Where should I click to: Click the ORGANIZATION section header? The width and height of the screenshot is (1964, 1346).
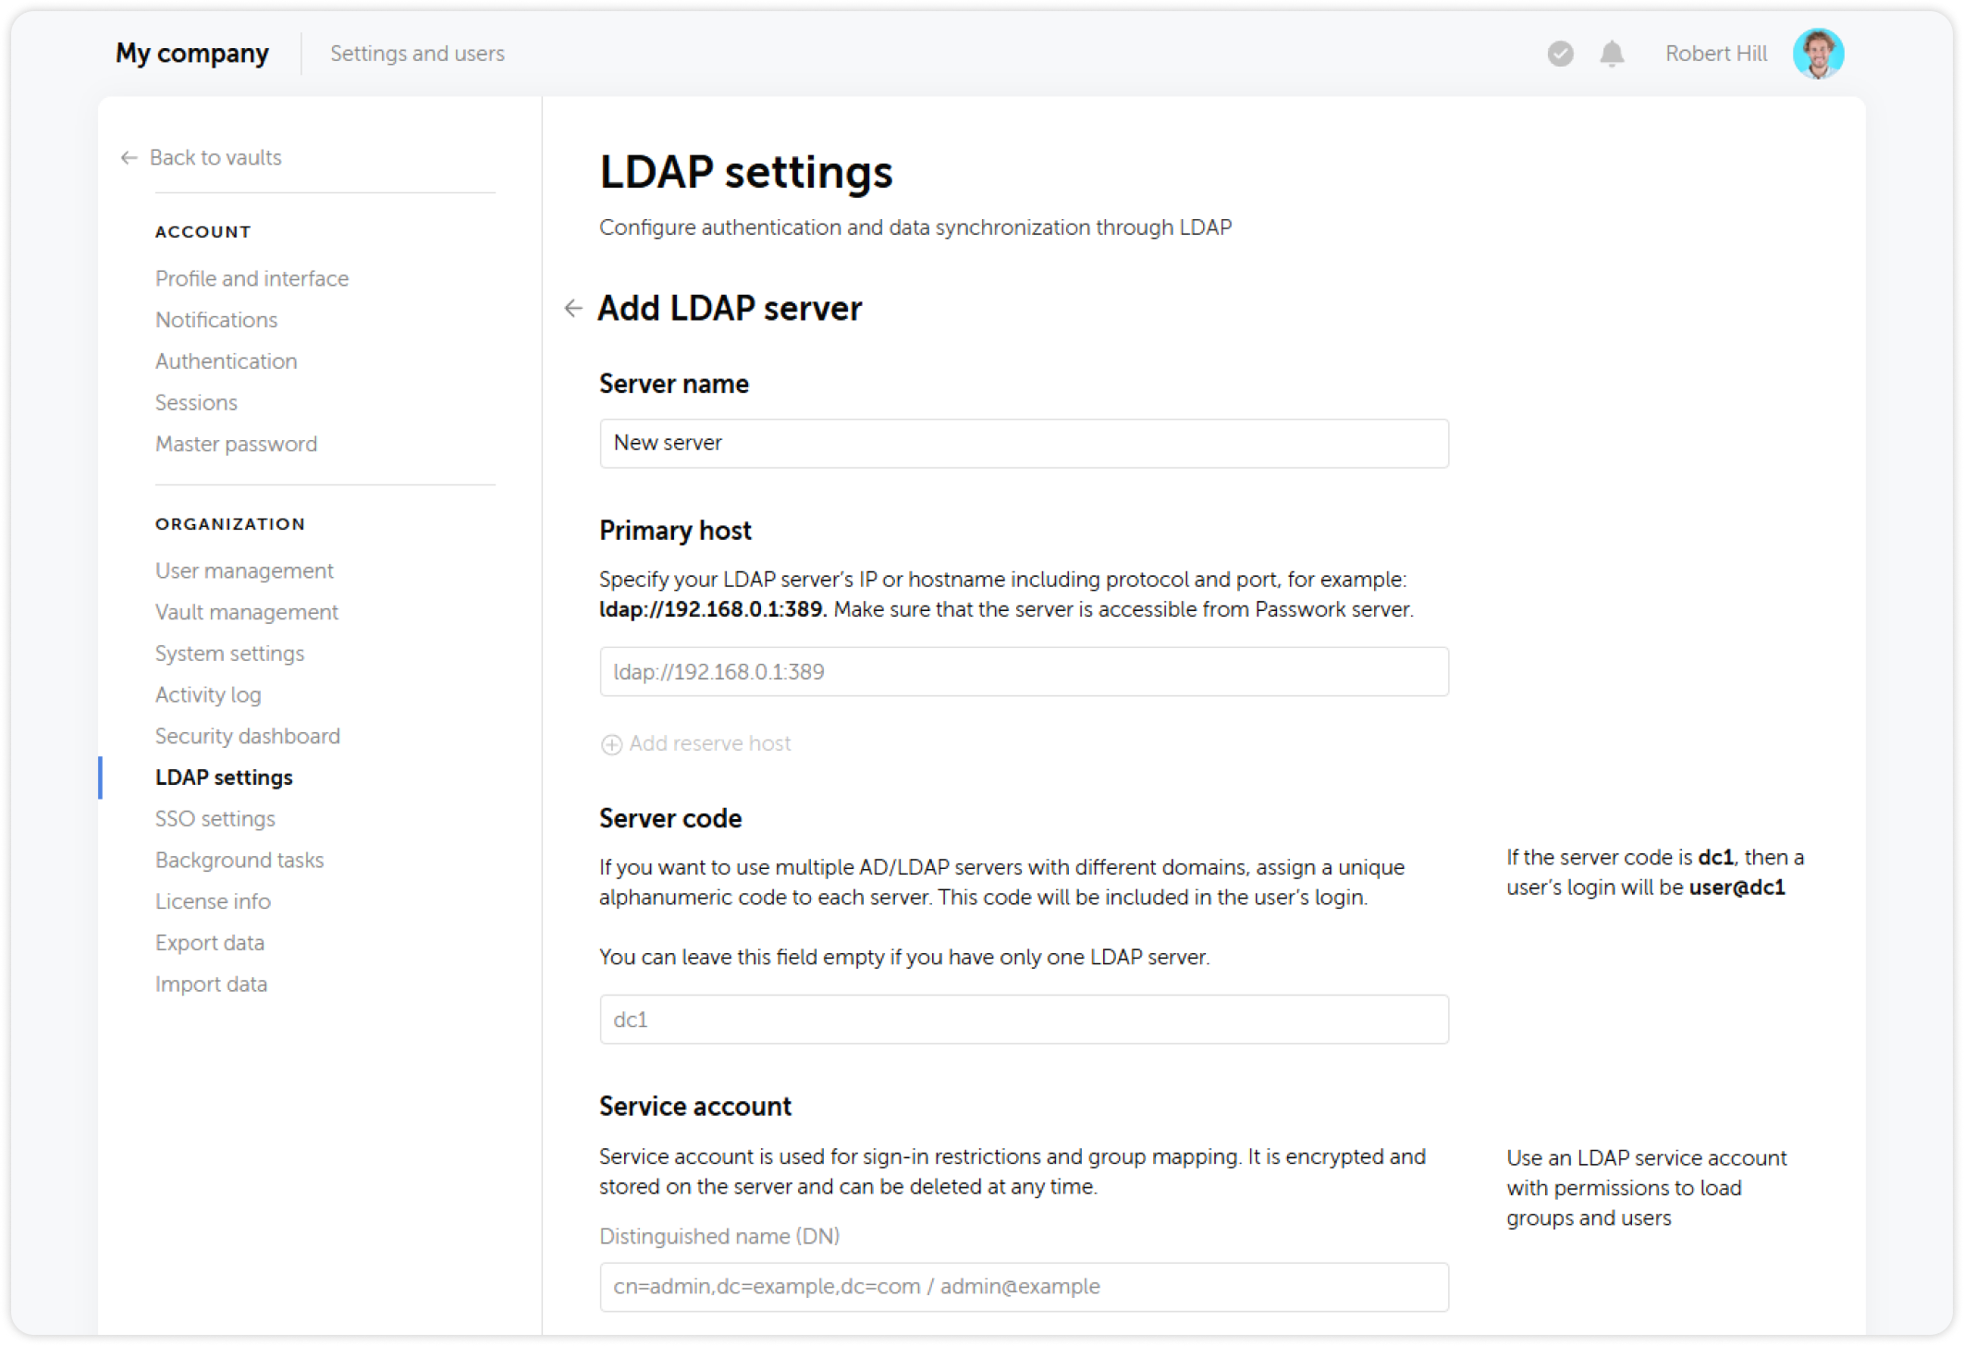pyautogui.click(x=230, y=524)
